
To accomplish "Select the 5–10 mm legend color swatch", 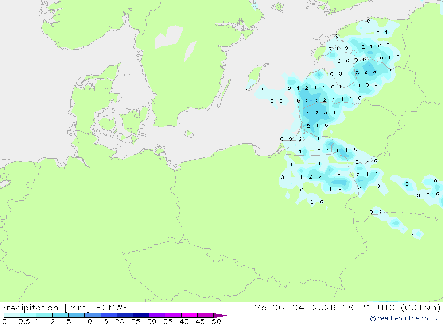I will (77, 315).
